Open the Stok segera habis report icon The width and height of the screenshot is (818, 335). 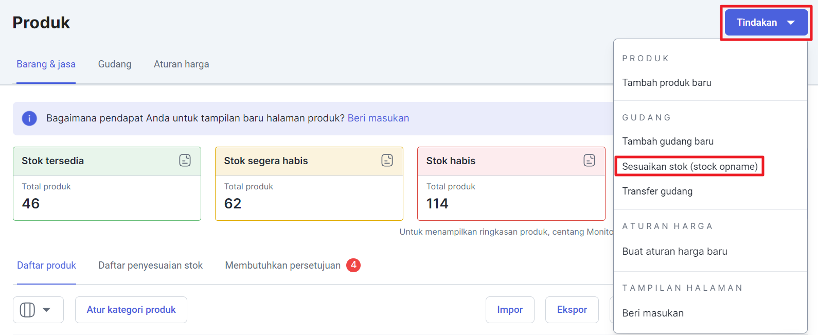[x=387, y=161]
